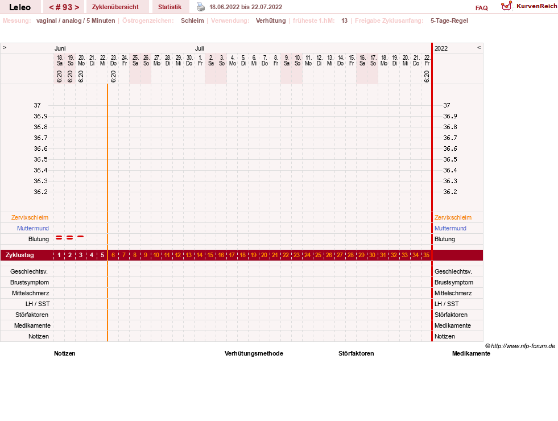Click the left Störfaktoren row label
558x421 pixels.
point(32,315)
